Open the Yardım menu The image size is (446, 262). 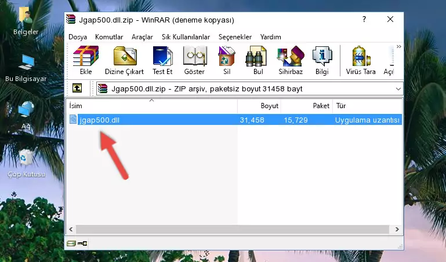pos(270,37)
